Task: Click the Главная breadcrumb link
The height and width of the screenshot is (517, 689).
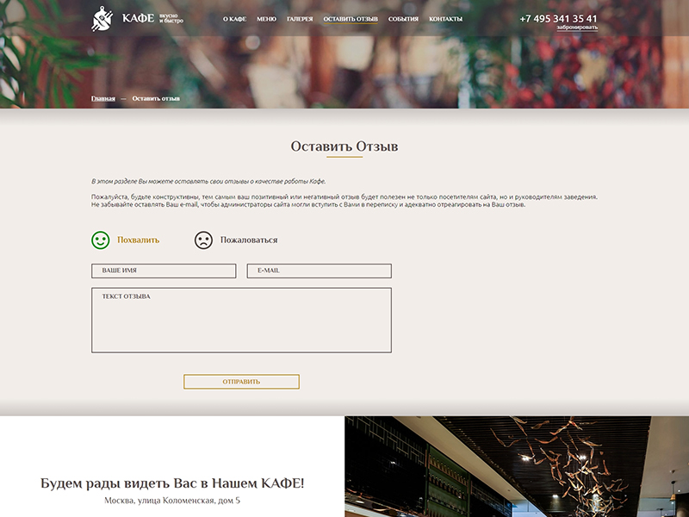Action: coord(103,98)
